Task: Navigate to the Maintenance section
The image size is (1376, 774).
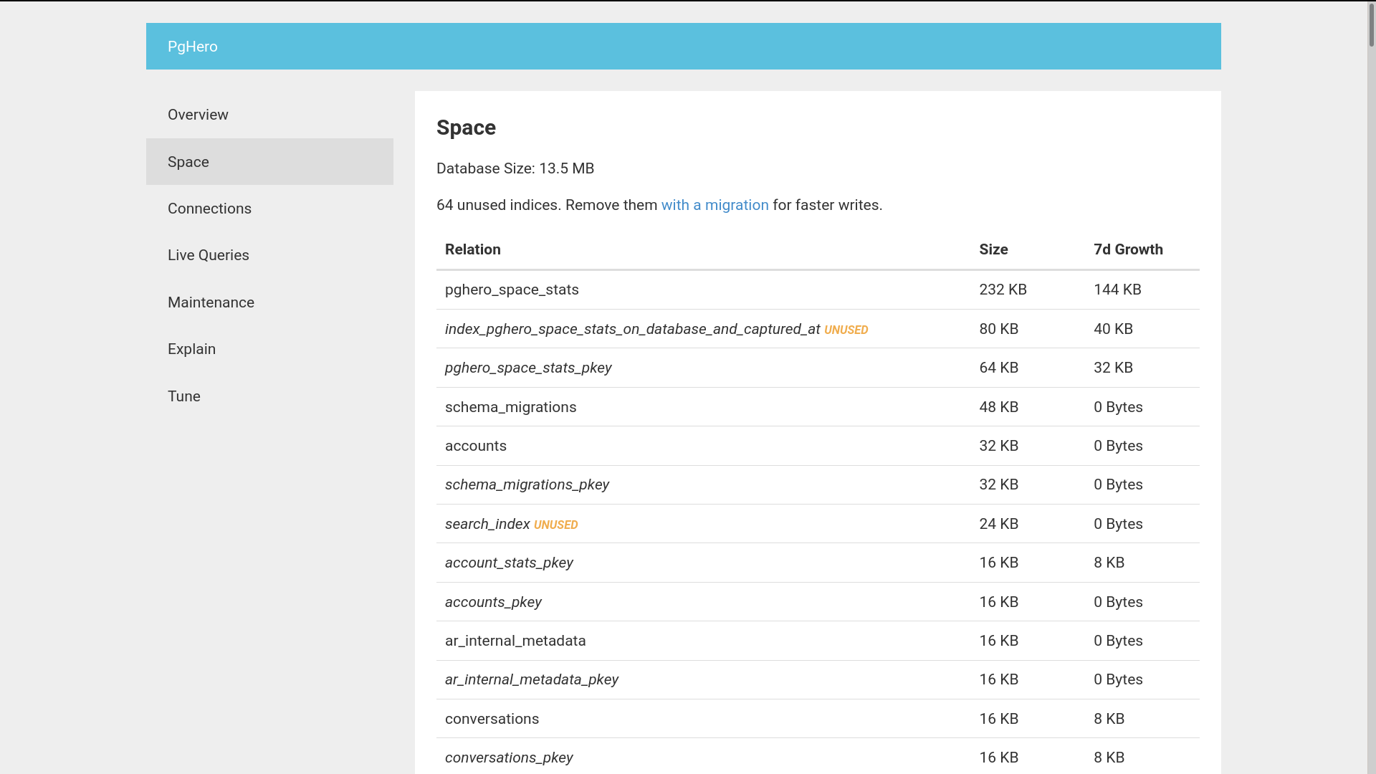Action: point(211,302)
